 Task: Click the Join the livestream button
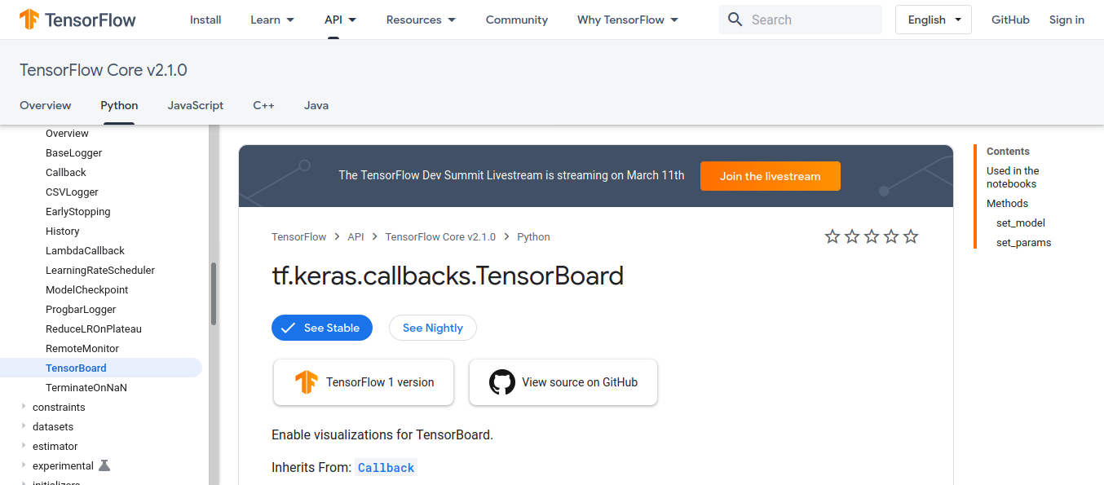pos(770,175)
